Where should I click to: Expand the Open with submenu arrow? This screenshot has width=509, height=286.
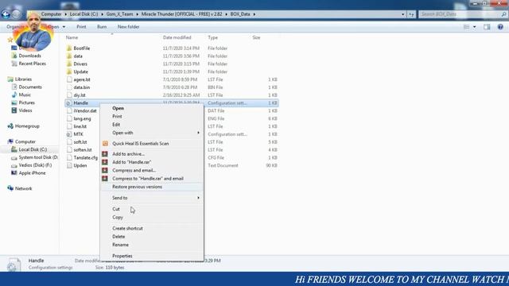(198, 133)
